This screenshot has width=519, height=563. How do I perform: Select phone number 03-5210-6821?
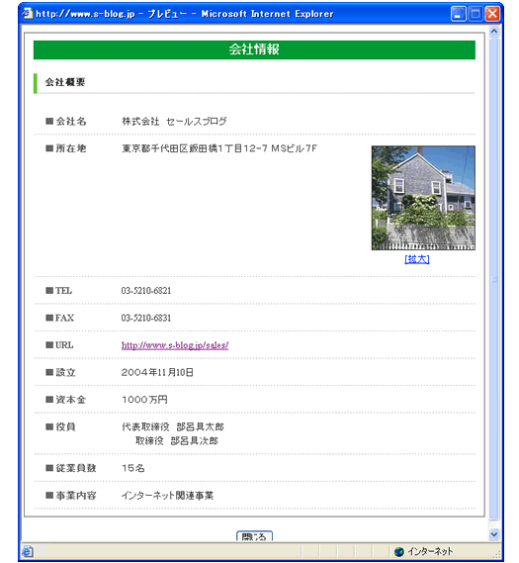click(x=146, y=291)
